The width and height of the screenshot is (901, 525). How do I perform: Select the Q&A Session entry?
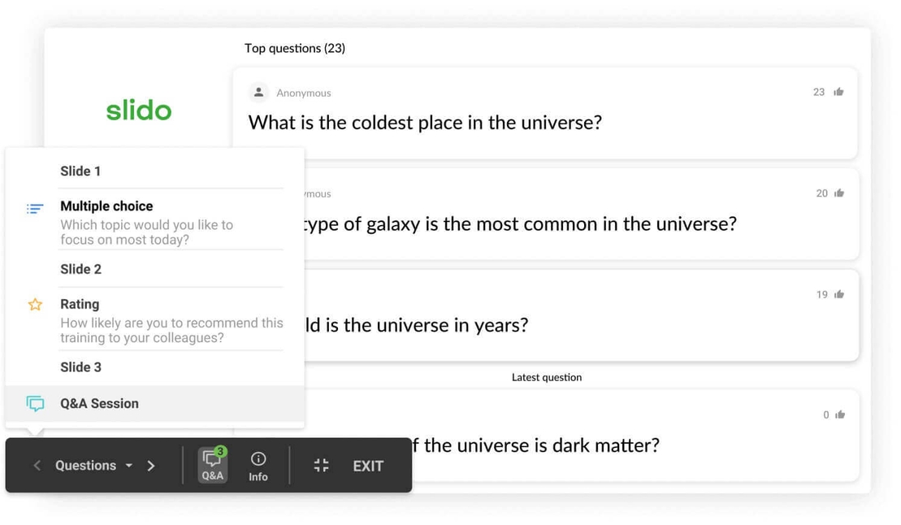[99, 403]
